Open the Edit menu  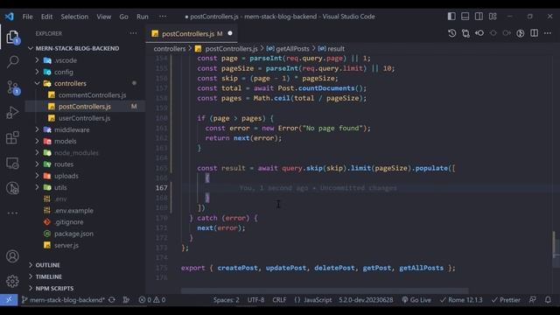(46, 17)
